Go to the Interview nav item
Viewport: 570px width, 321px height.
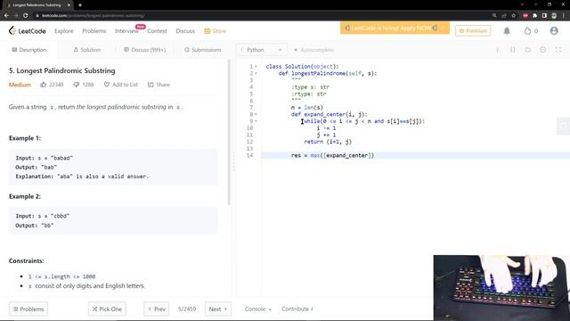click(126, 31)
